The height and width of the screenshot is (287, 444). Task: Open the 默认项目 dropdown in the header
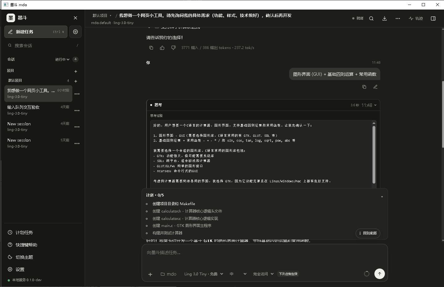click(102, 15)
